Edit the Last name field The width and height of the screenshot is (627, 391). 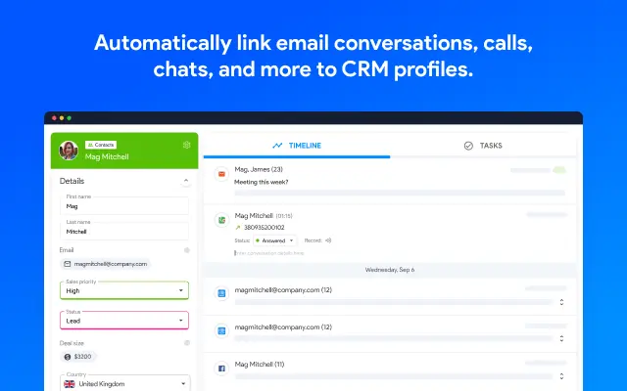[x=124, y=231]
